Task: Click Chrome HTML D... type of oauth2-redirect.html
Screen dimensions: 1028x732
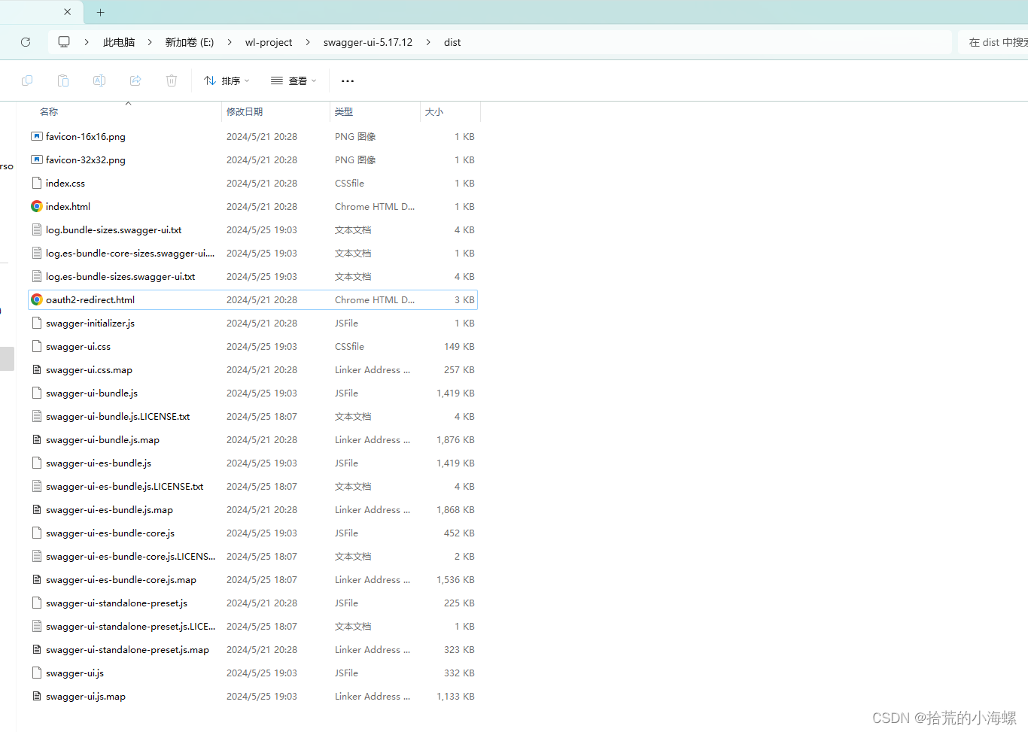Action: 375,299
